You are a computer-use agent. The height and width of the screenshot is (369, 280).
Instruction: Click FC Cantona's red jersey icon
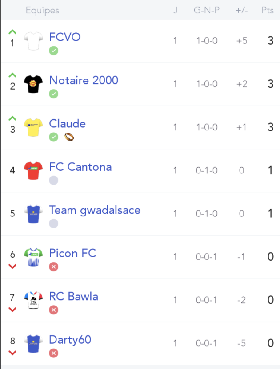click(x=33, y=171)
